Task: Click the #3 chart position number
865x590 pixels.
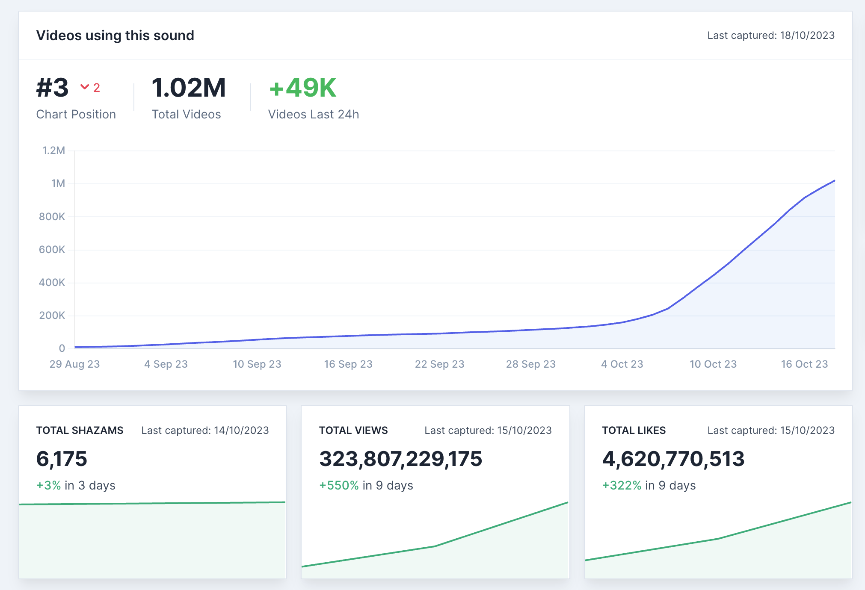Action: [x=52, y=88]
